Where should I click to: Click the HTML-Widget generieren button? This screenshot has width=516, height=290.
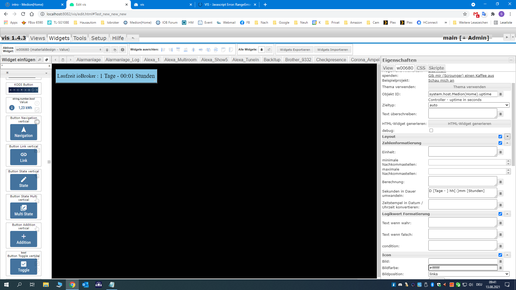(469, 124)
